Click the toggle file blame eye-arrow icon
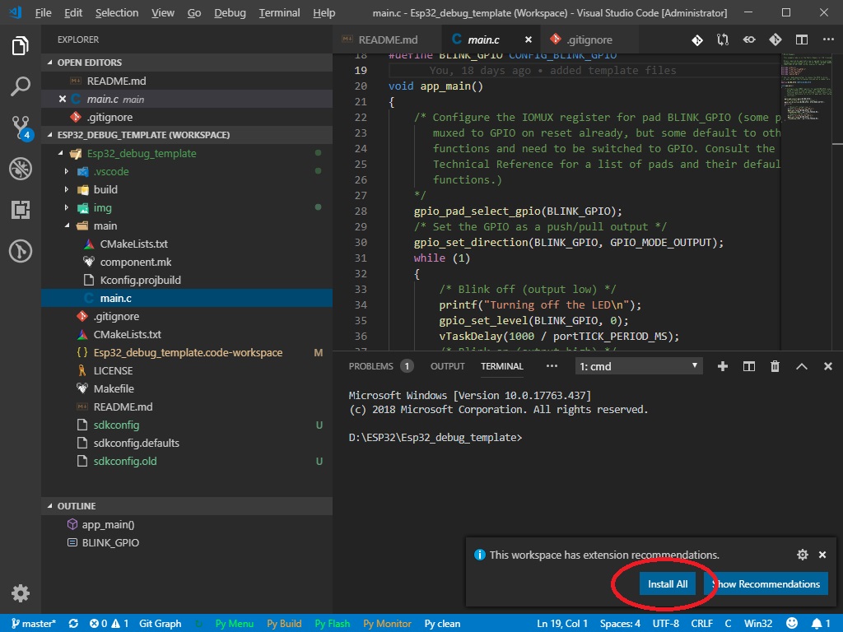 coord(749,39)
